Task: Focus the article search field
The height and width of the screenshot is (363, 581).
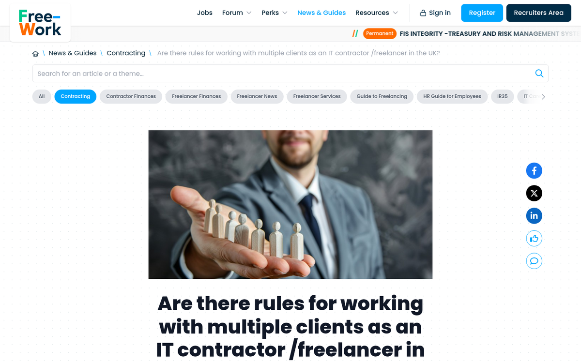Action: tap(283, 74)
